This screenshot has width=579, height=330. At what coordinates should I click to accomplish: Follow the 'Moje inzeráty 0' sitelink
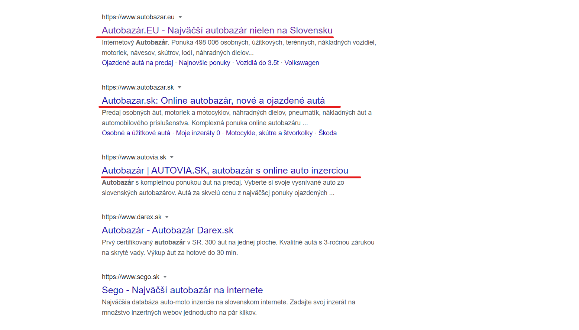tap(198, 133)
